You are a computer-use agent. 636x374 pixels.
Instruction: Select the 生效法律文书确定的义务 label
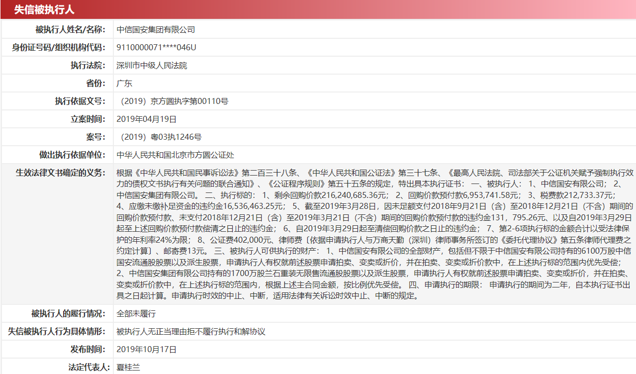coord(61,173)
